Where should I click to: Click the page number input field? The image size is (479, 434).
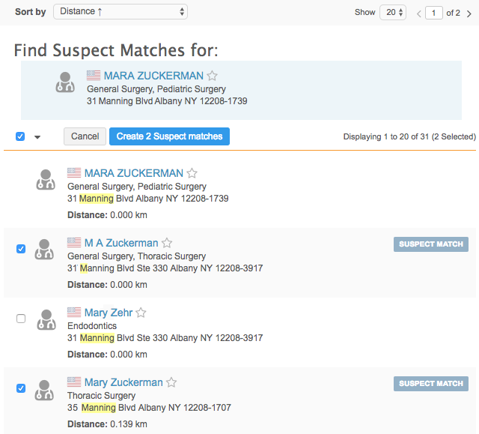[x=433, y=13]
